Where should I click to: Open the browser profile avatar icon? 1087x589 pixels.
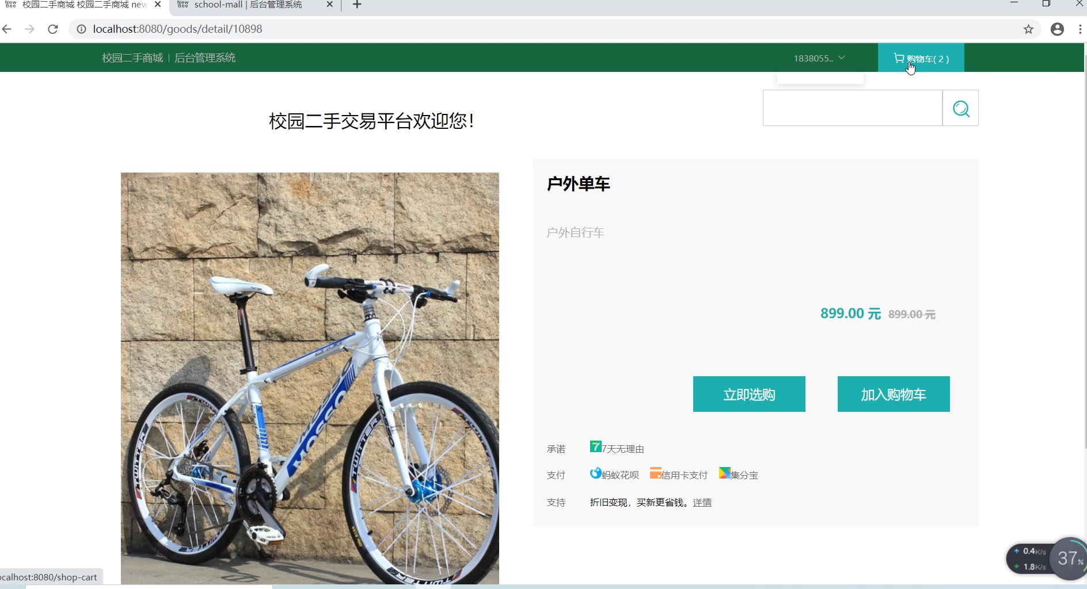(x=1057, y=29)
